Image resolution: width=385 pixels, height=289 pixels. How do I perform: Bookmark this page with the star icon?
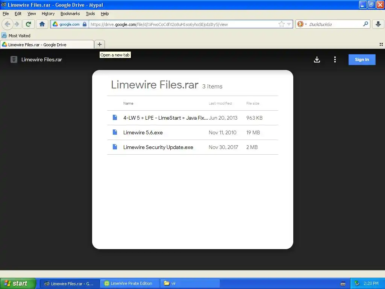tap(281, 24)
